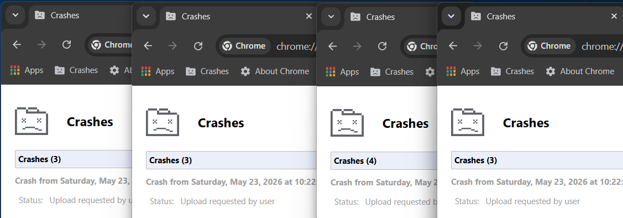Close the Crashes tab in rightmost window
The height and width of the screenshot is (218, 623).
point(614,16)
